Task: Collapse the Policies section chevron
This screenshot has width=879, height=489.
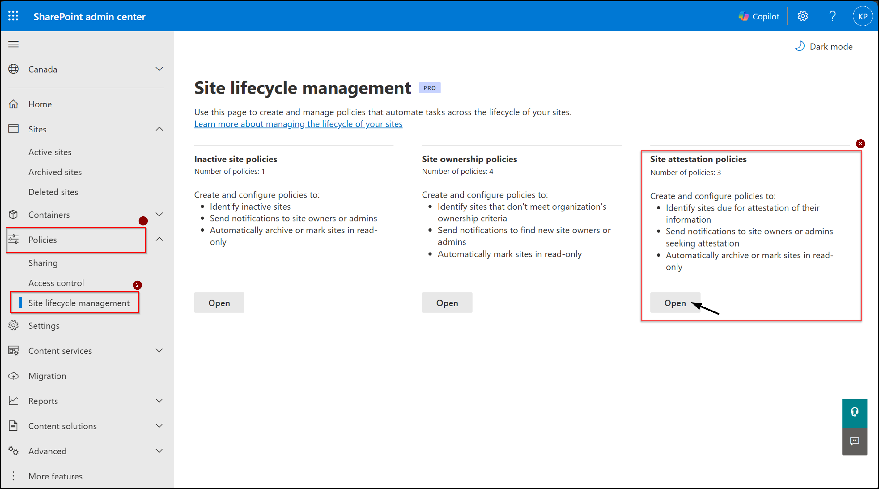Action: point(159,239)
